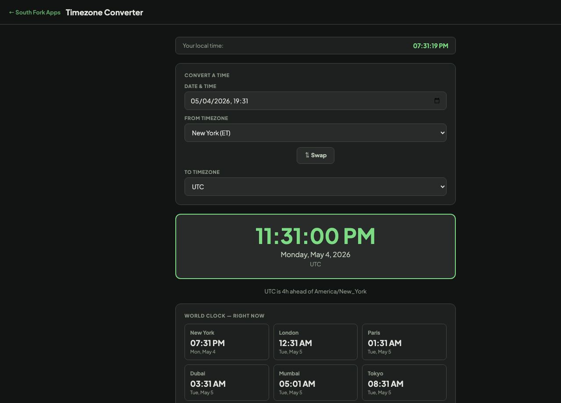Click the 'FROM TIMEZONE' label
This screenshot has width=561, height=403.
pyautogui.click(x=206, y=118)
